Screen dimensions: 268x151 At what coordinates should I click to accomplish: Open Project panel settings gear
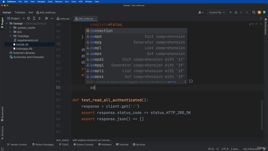[46, 18]
